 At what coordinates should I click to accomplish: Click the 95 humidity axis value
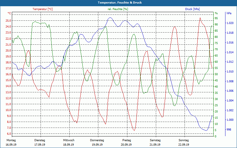click(x=216, y=18)
